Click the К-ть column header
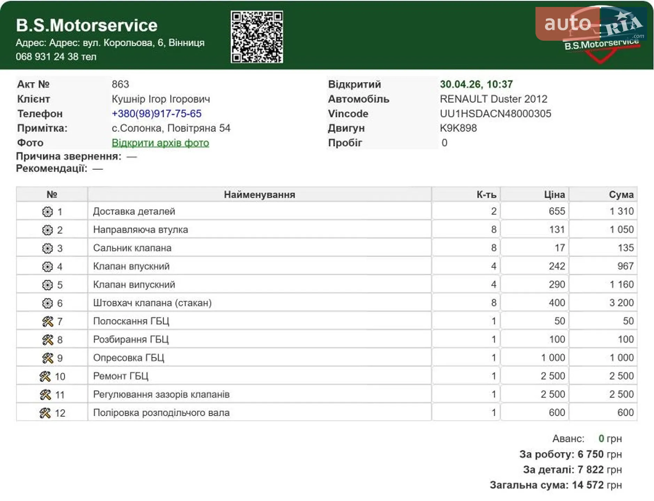Image resolution: width=654 pixels, height=501 pixels. [x=486, y=194]
